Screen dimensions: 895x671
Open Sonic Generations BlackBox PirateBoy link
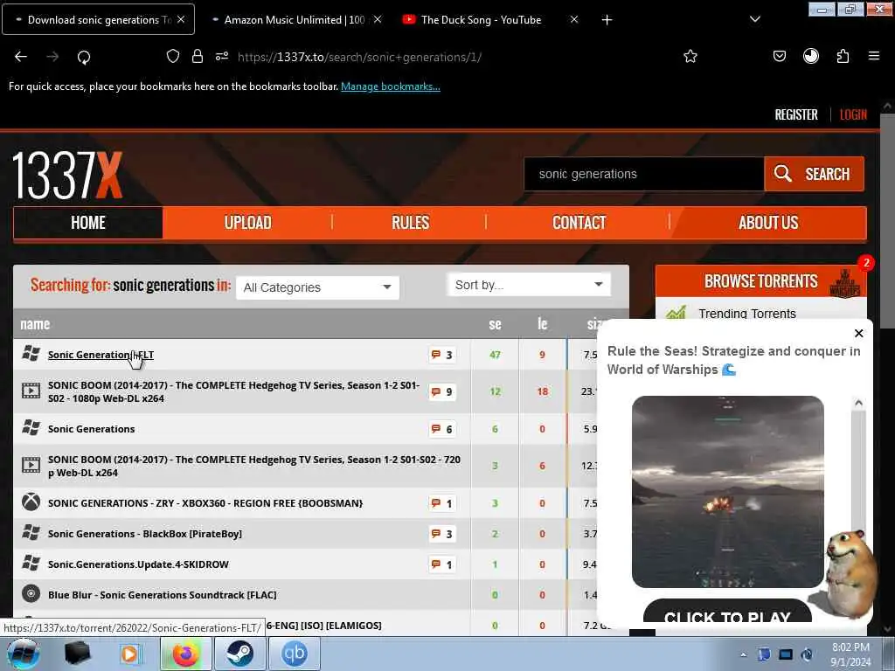145,534
